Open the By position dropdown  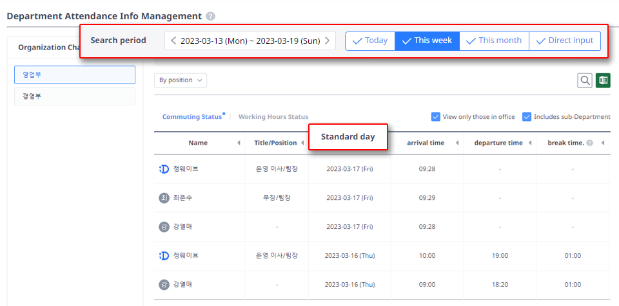coord(181,80)
